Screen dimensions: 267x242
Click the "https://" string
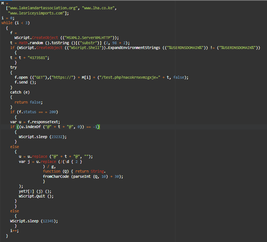coord(62,78)
